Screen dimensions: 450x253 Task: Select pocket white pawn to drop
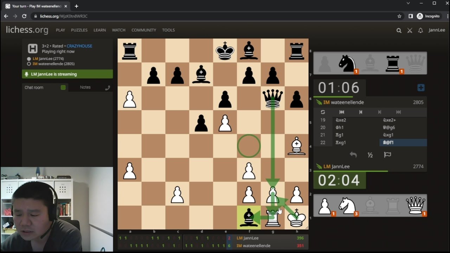[x=325, y=206]
